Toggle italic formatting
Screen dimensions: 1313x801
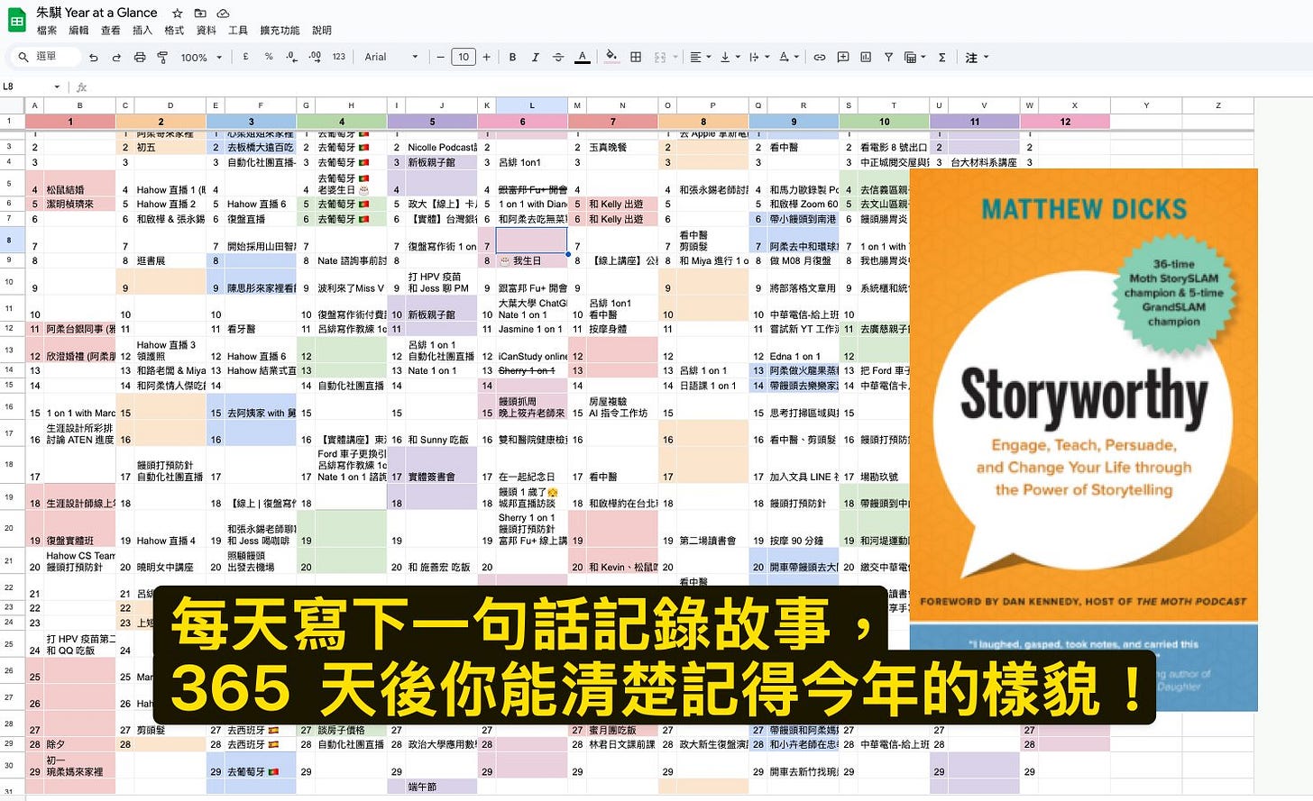[535, 57]
